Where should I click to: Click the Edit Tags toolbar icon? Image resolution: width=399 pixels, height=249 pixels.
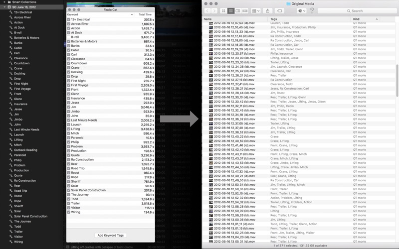click(x=280, y=10)
